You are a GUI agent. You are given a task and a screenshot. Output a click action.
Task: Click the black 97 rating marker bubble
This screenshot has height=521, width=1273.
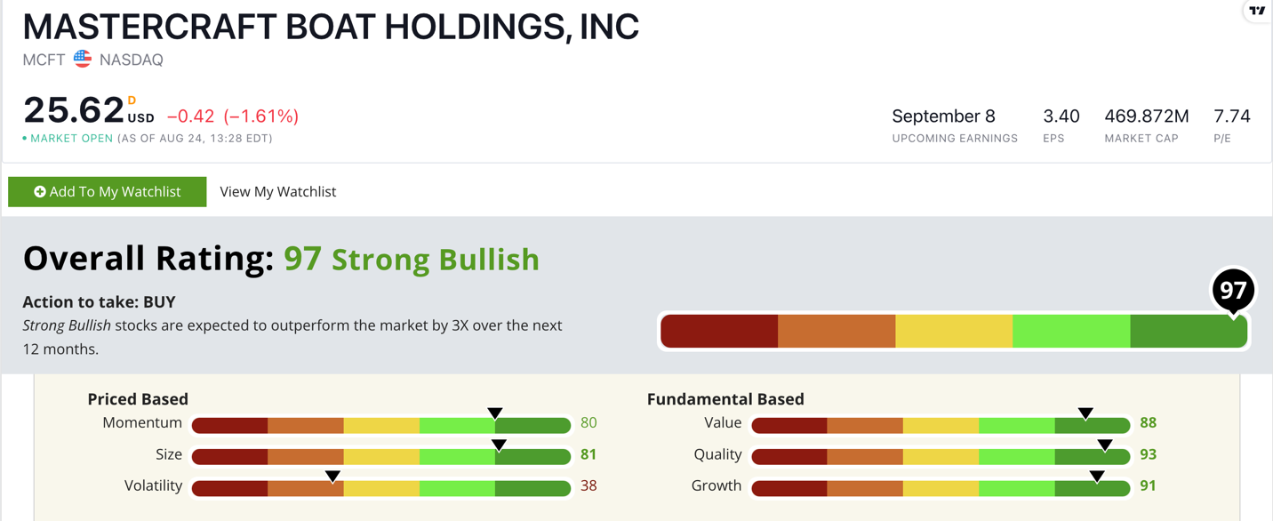click(1233, 291)
